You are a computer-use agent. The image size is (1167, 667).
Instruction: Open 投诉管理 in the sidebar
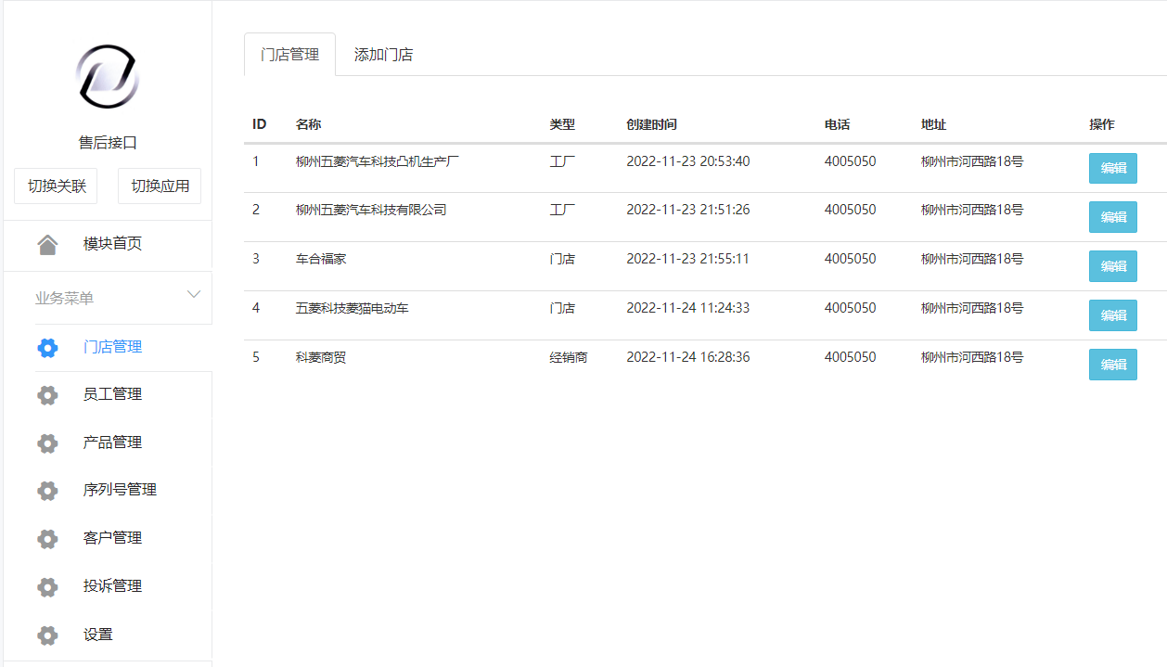click(112, 586)
